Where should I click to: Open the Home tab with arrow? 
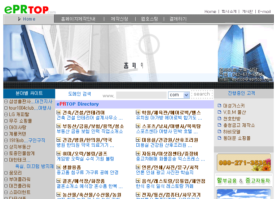pos(27,19)
